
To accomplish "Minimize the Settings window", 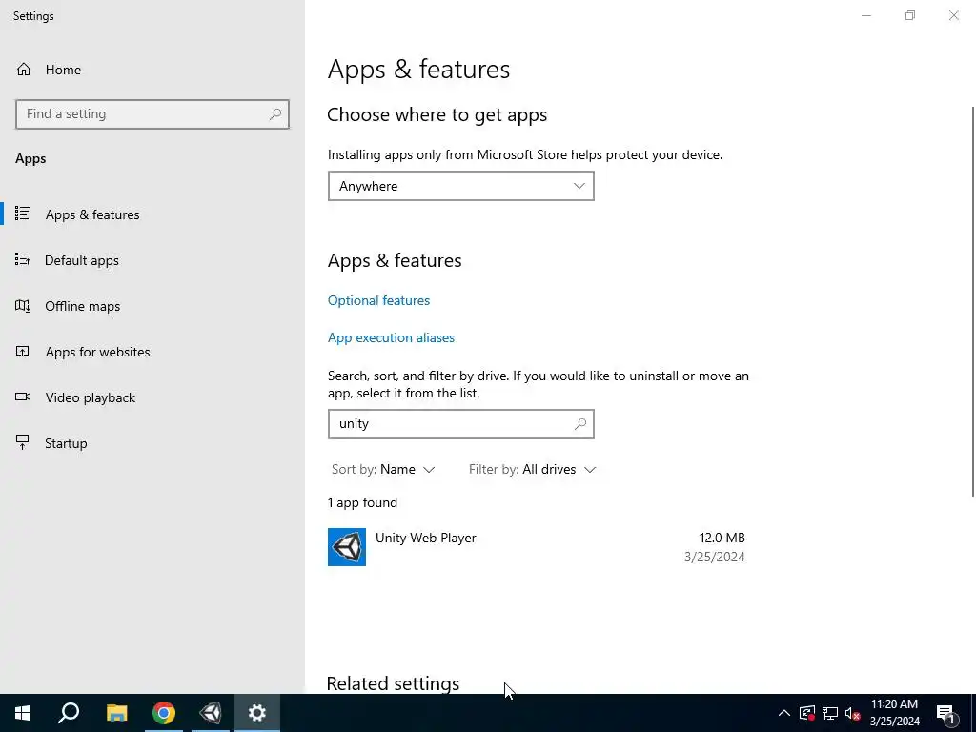I will point(865,15).
